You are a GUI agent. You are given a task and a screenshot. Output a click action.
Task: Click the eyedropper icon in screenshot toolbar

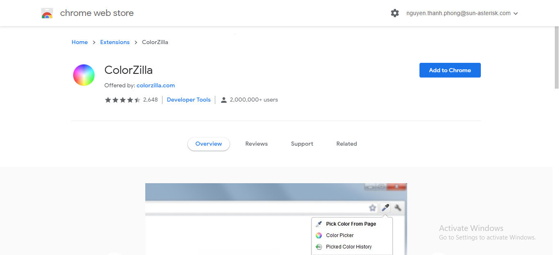(x=385, y=208)
